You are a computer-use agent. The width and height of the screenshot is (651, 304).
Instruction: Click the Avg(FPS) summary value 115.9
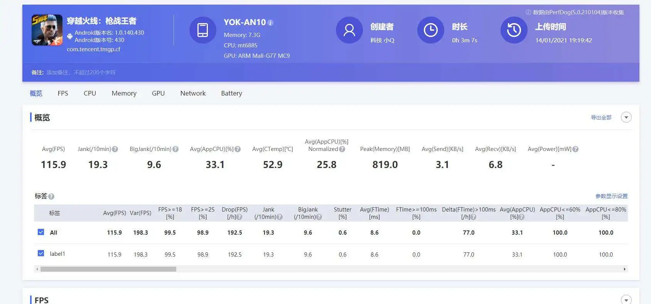[54, 165]
